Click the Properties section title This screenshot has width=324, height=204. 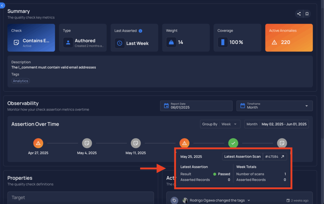click(20, 178)
